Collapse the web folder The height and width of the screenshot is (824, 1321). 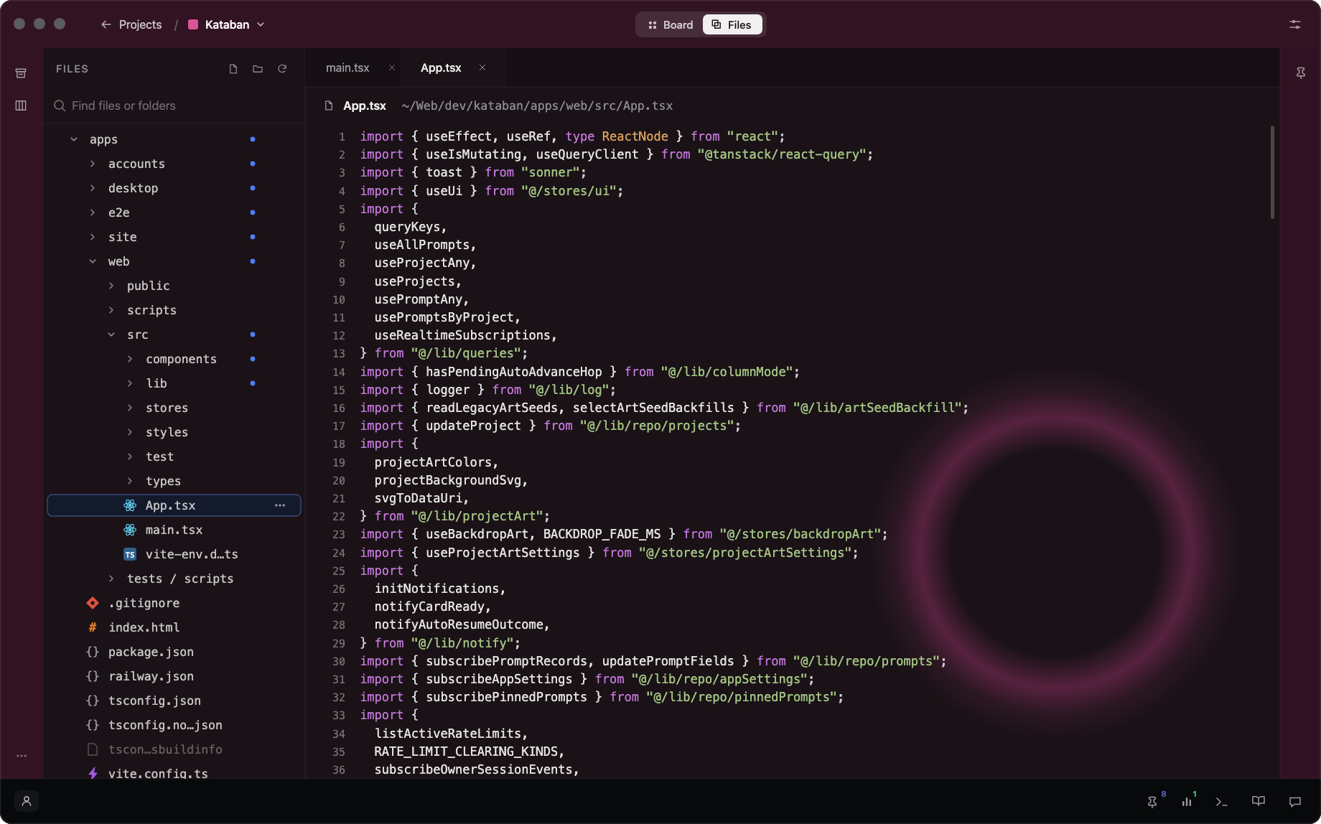click(93, 261)
